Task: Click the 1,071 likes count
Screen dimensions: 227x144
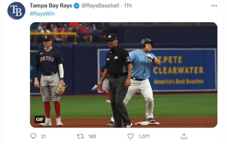Action: coord(144,136)
